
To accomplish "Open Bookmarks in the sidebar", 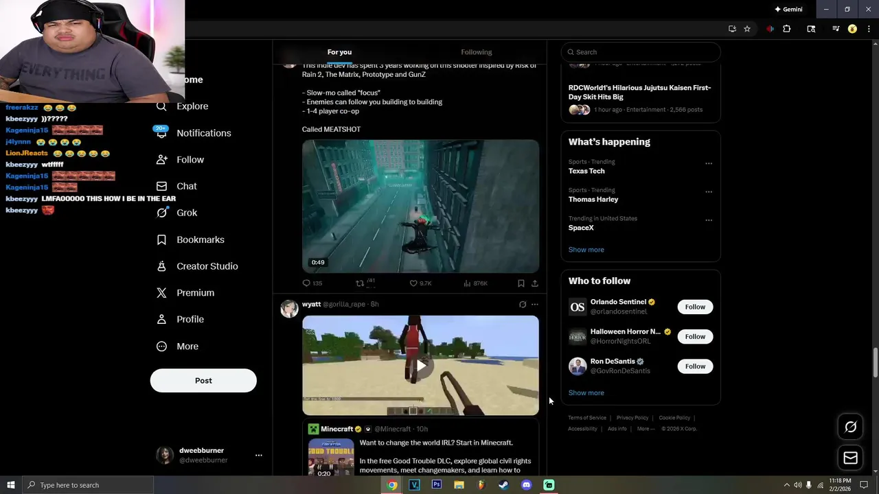I will tap(190, 239).
